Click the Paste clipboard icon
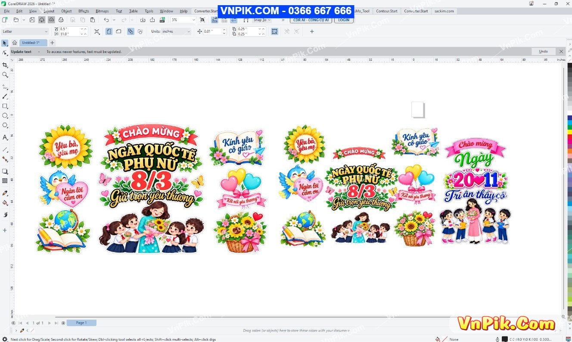This screenshot has width=572, height=342. click(x=93, y=20)
